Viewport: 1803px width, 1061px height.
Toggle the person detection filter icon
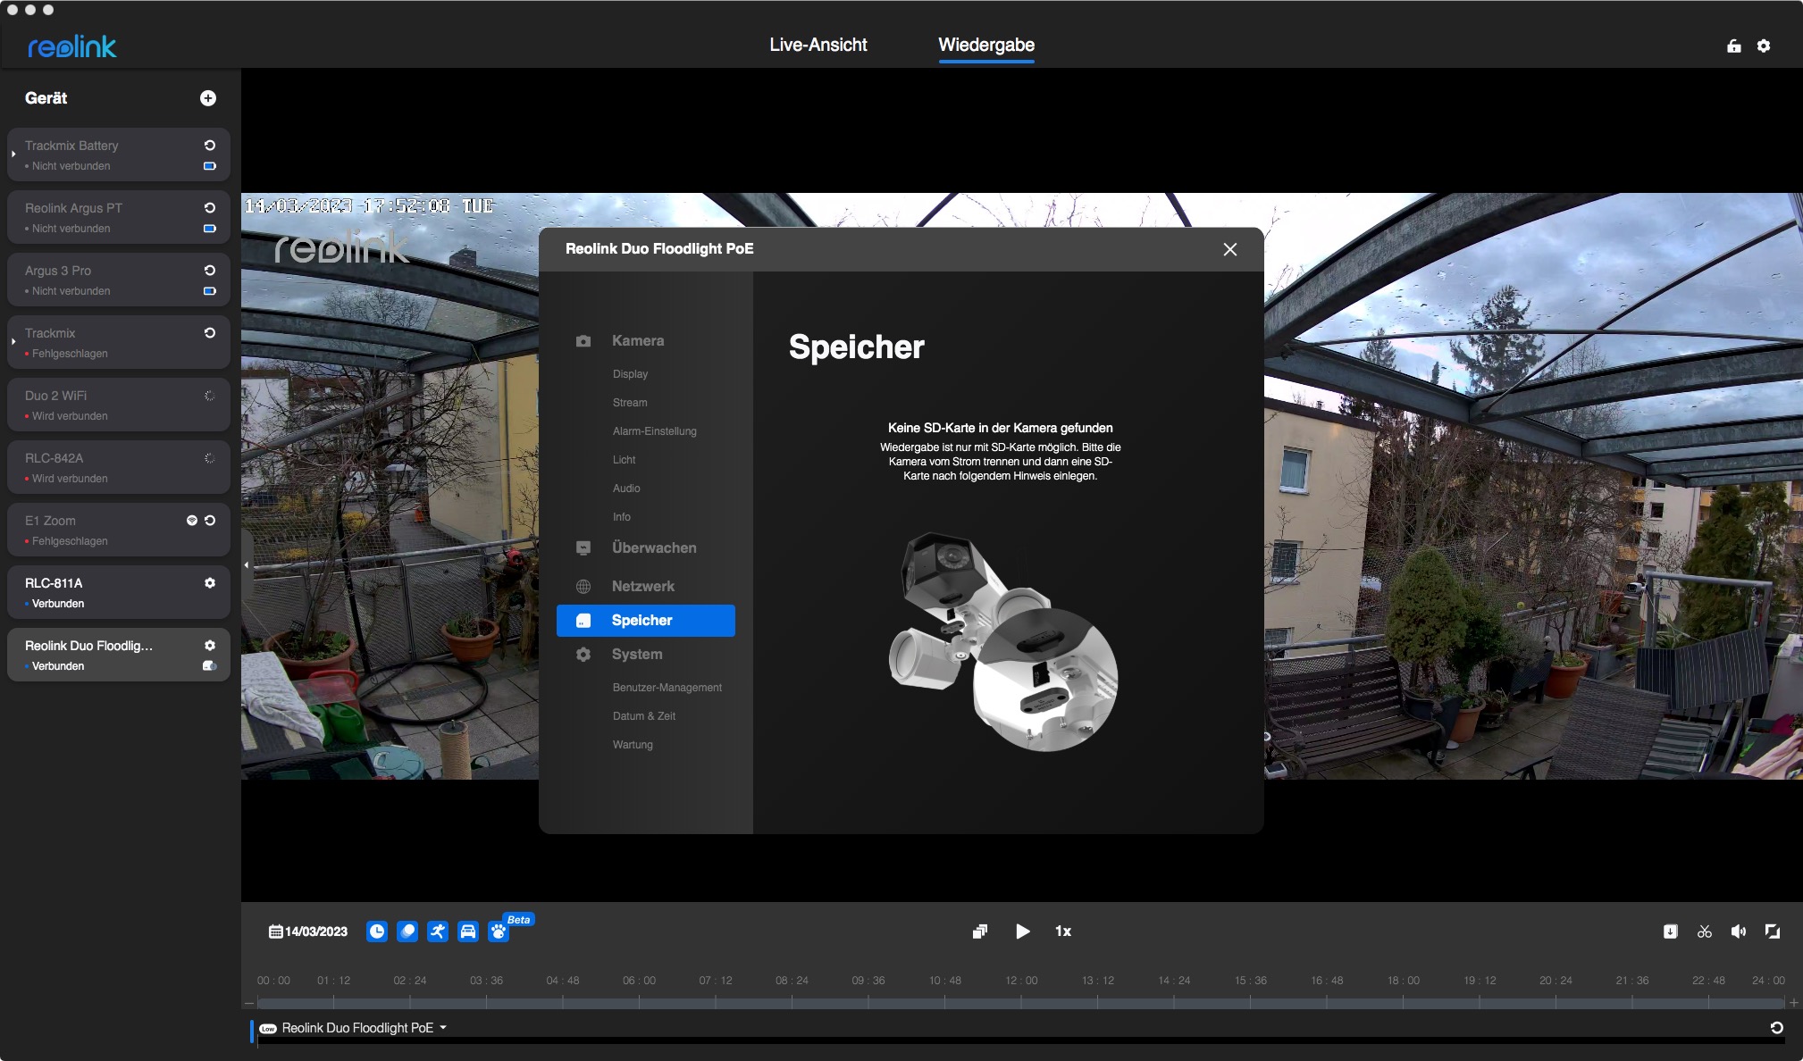437,932
